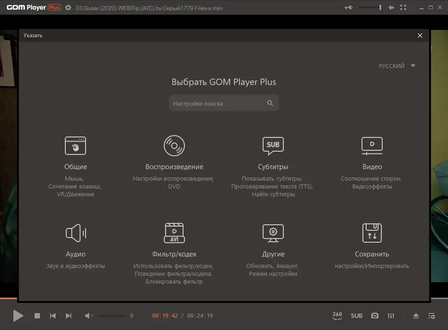Screen dimensions: 448x330
Task: Skip to the previous track
Action: pos(53,316)
